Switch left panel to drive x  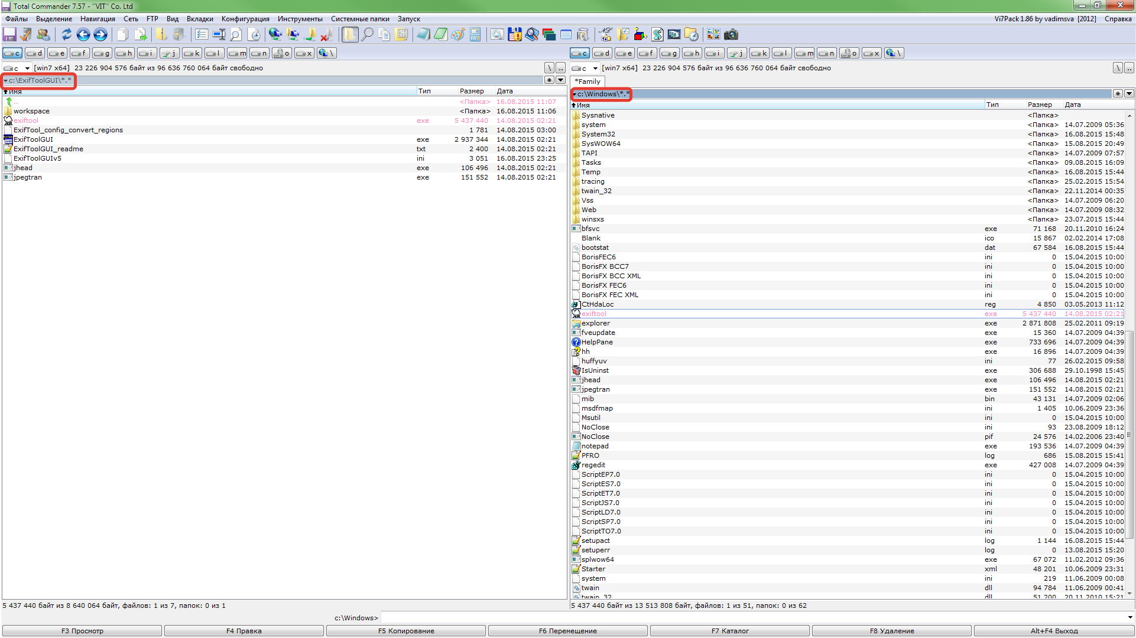click(x=304, y=53)
